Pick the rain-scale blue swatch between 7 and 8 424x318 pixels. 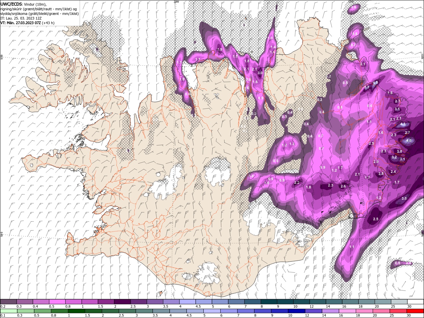tap(246, 311)
